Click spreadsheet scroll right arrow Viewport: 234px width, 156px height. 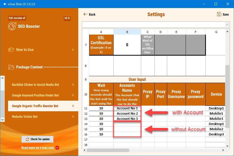(x=223, y=150)
